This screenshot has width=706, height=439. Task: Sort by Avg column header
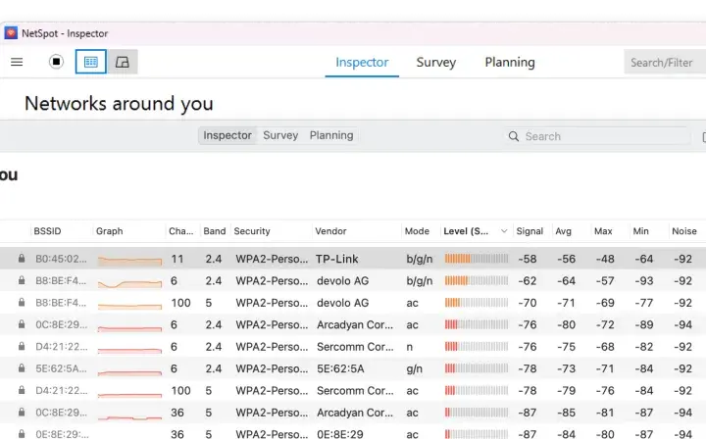563,230
